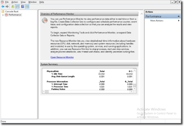Open the Window menu

tap(32, 2)
